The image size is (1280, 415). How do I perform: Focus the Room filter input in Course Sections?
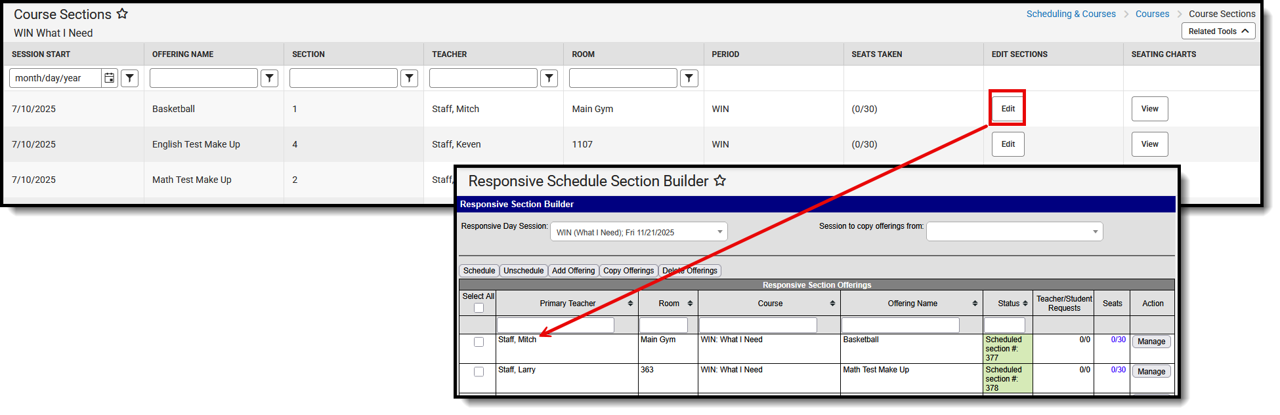(623, 78)
